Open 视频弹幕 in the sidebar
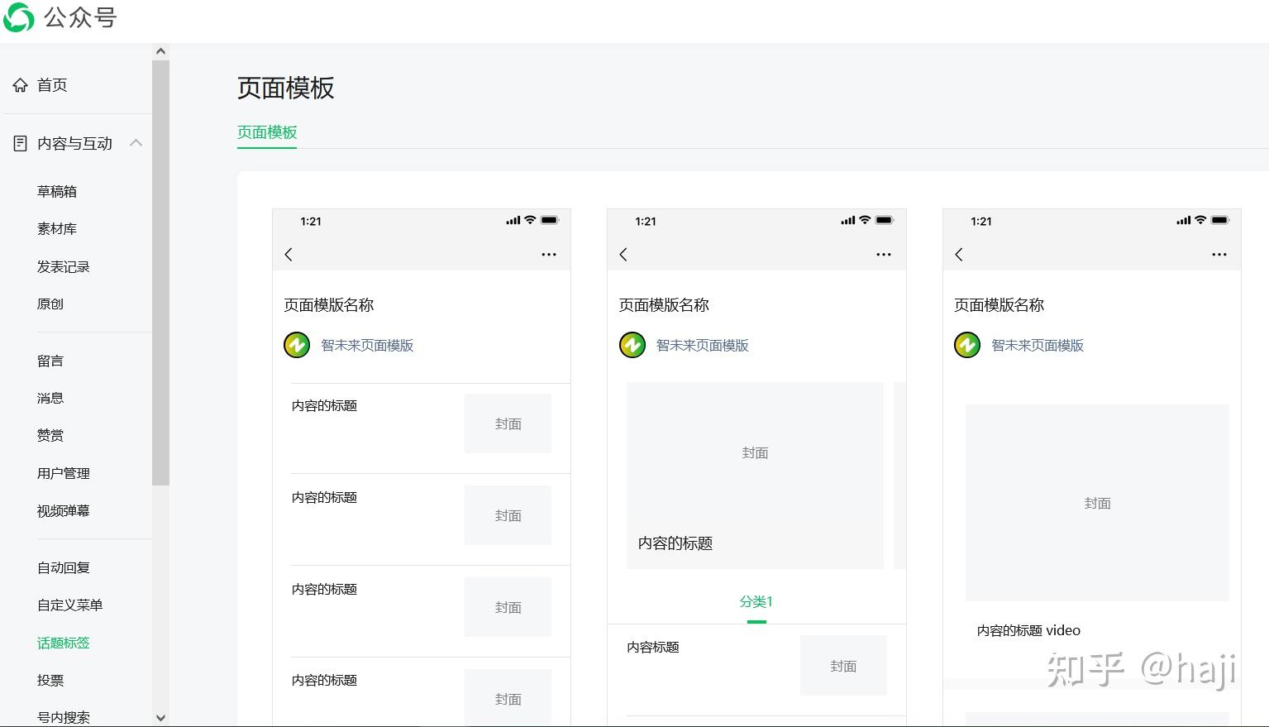 click(x=64, y=510)
